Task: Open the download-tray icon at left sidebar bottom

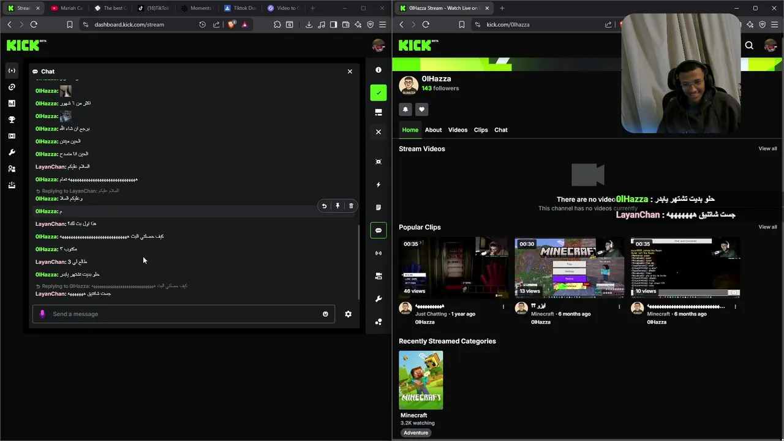Action: pyautogui.click(x=12, y=185)
